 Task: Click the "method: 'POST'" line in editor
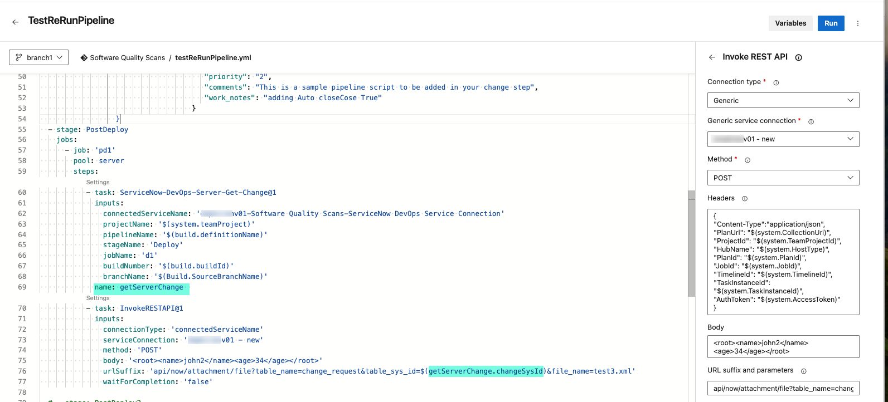point(132,350)
